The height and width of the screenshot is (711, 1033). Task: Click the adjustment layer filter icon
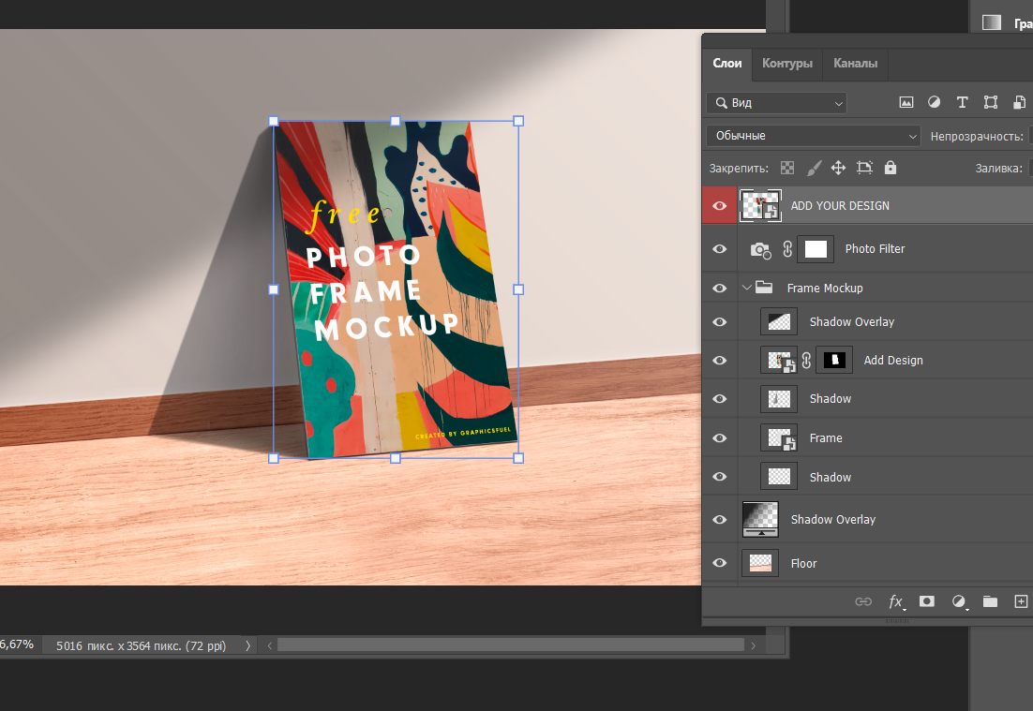coord(934,102)
